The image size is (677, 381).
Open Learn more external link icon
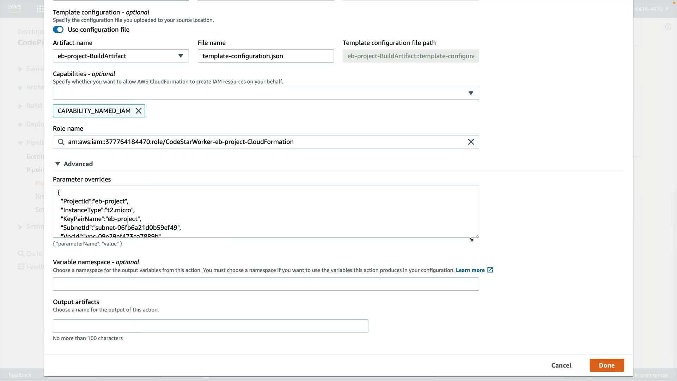[490, 270]
